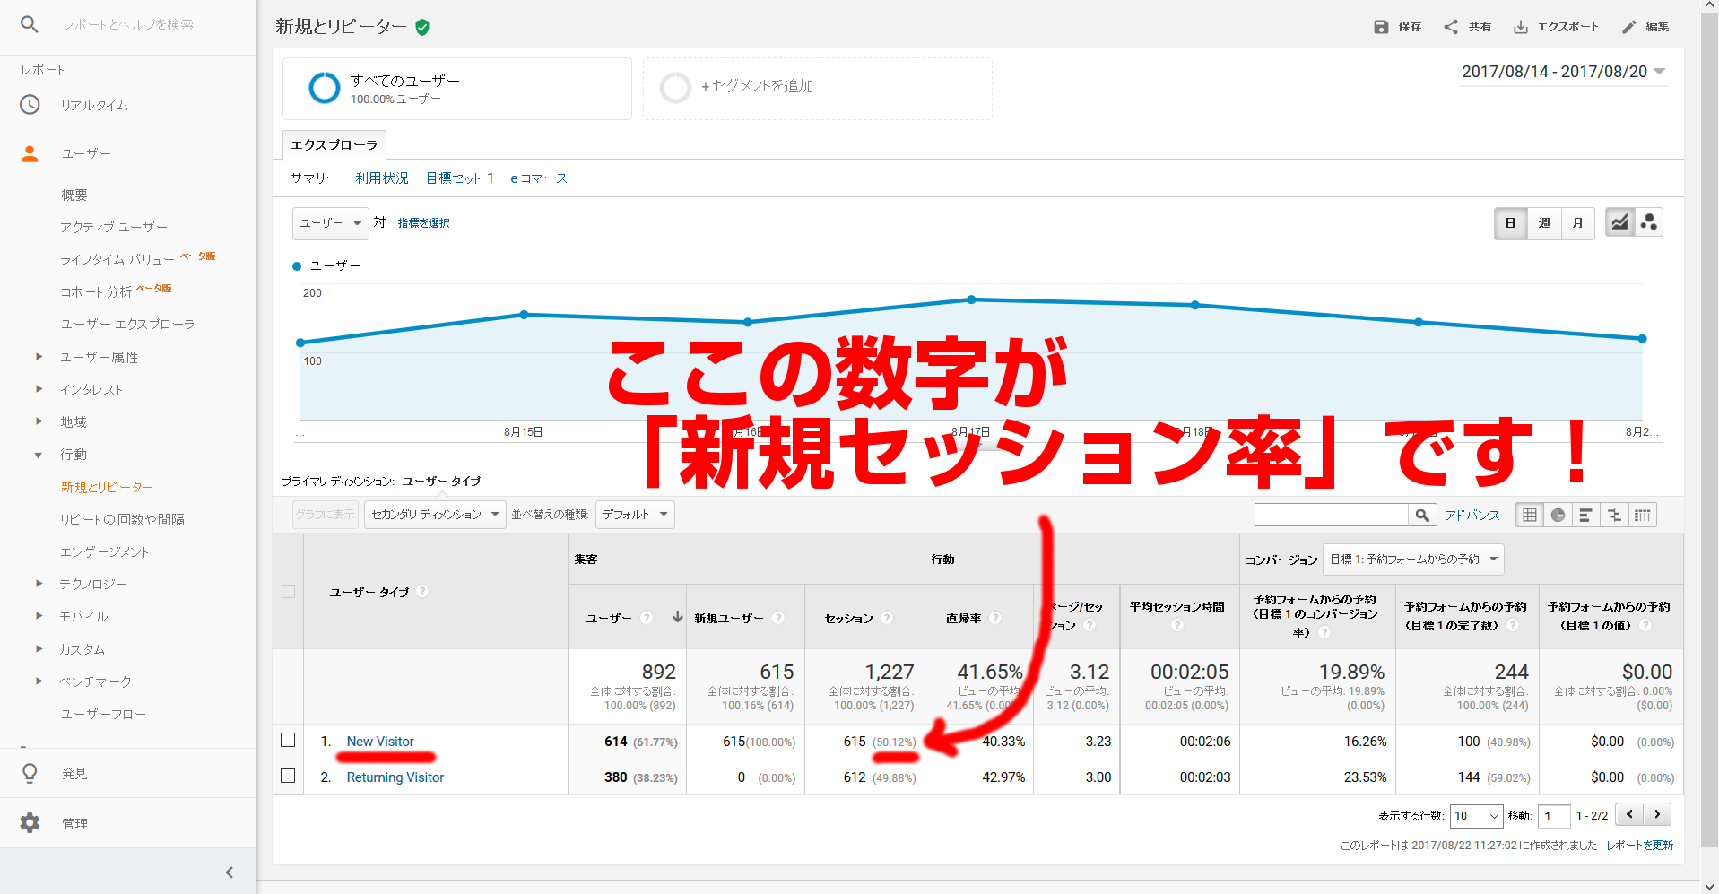Switch to 目標セット 1 sub-tab
Screen dimensions: 1719x894
(x=460, y=178)
